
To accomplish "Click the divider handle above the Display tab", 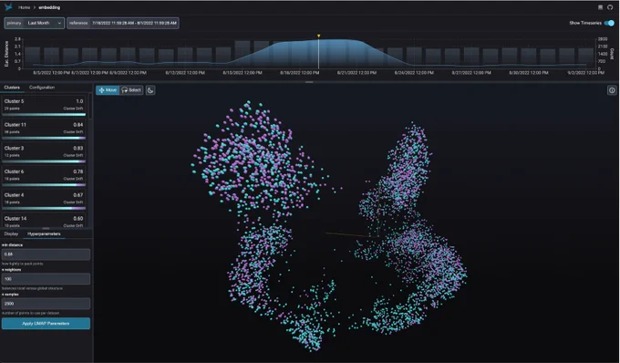I will click(x=46, y=229).
